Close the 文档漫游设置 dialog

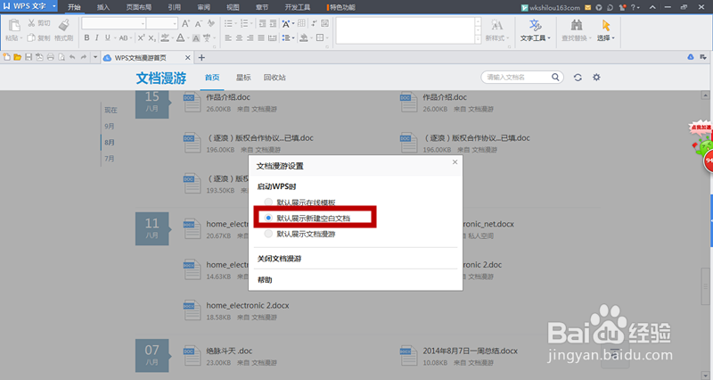coord(455,161)
